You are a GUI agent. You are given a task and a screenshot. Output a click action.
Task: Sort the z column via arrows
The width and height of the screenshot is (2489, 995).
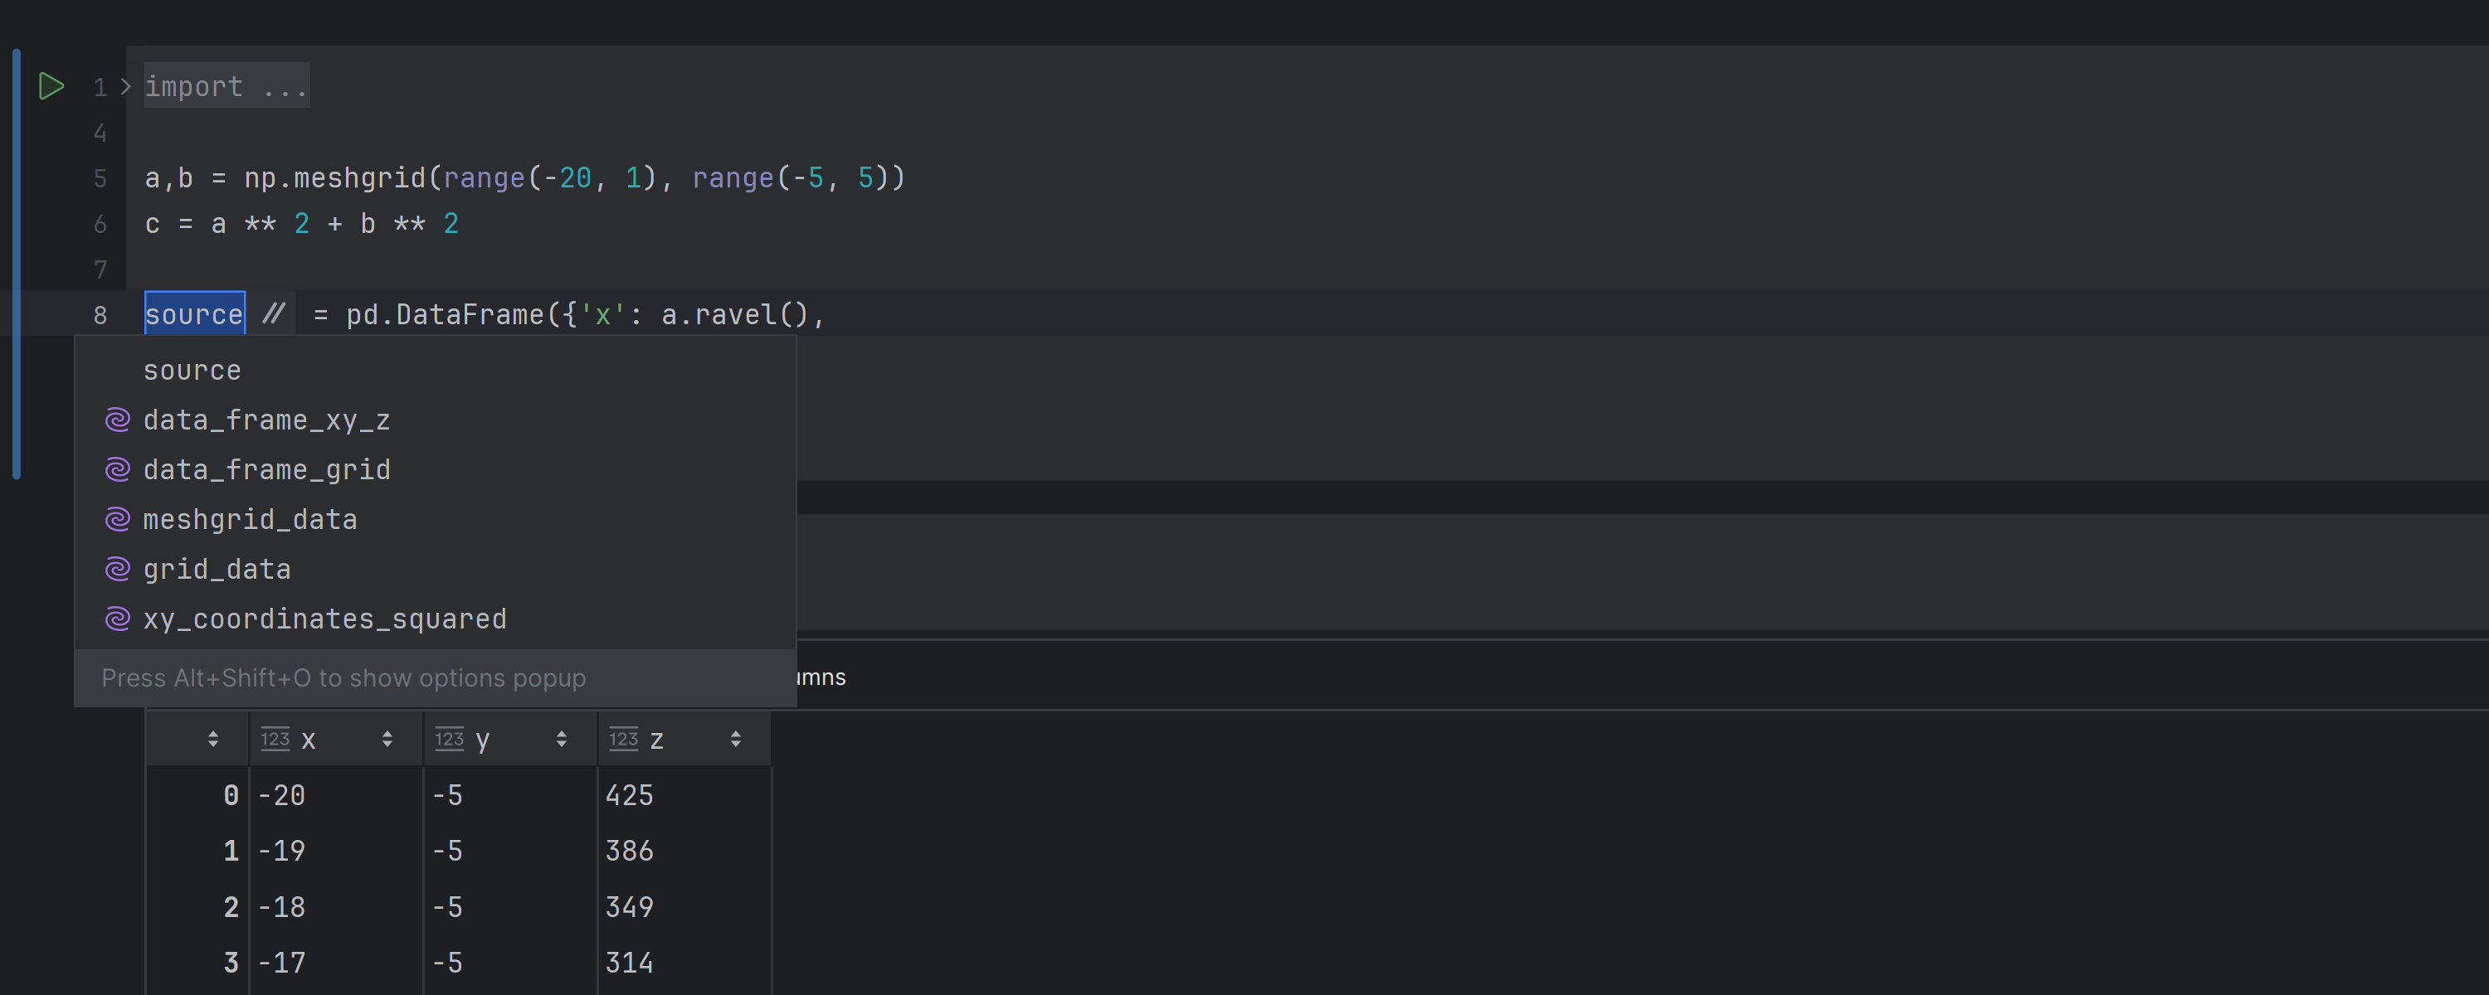735,739
